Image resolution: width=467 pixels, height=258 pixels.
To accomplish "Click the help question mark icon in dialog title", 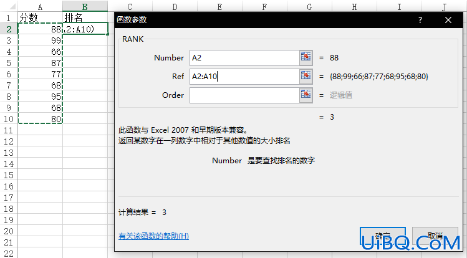I will [x=420, y=20].
